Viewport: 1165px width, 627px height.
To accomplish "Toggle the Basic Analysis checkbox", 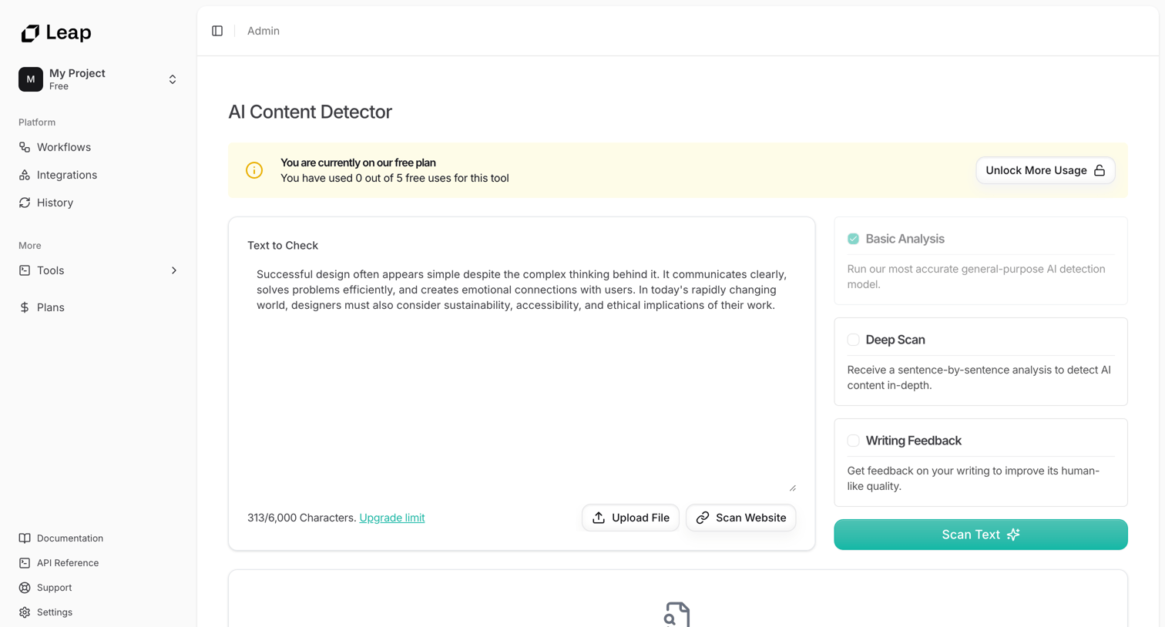I will tap(853, 239).
